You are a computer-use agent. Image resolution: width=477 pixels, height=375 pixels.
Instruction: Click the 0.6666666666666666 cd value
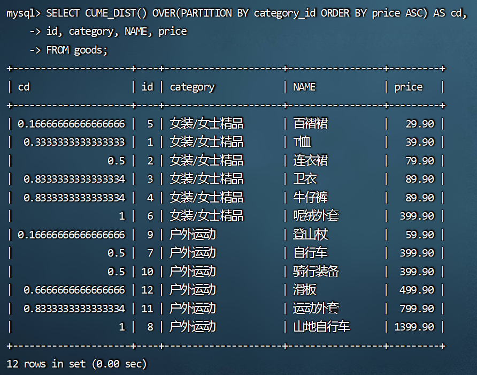click(x=74, y=290)
